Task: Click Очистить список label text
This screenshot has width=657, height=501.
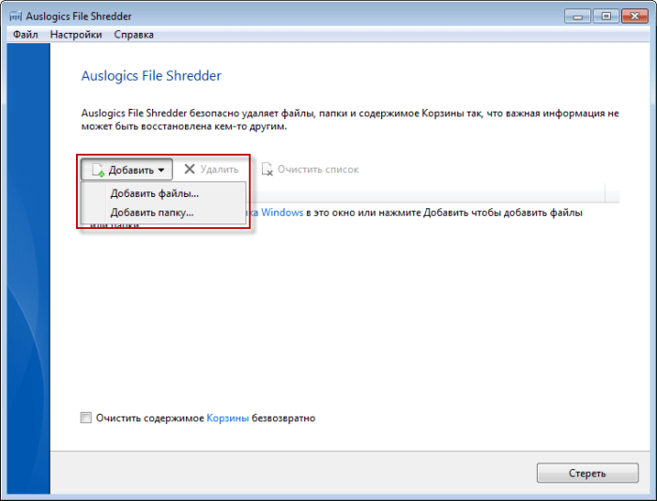Action: click(x=318, y=170)
